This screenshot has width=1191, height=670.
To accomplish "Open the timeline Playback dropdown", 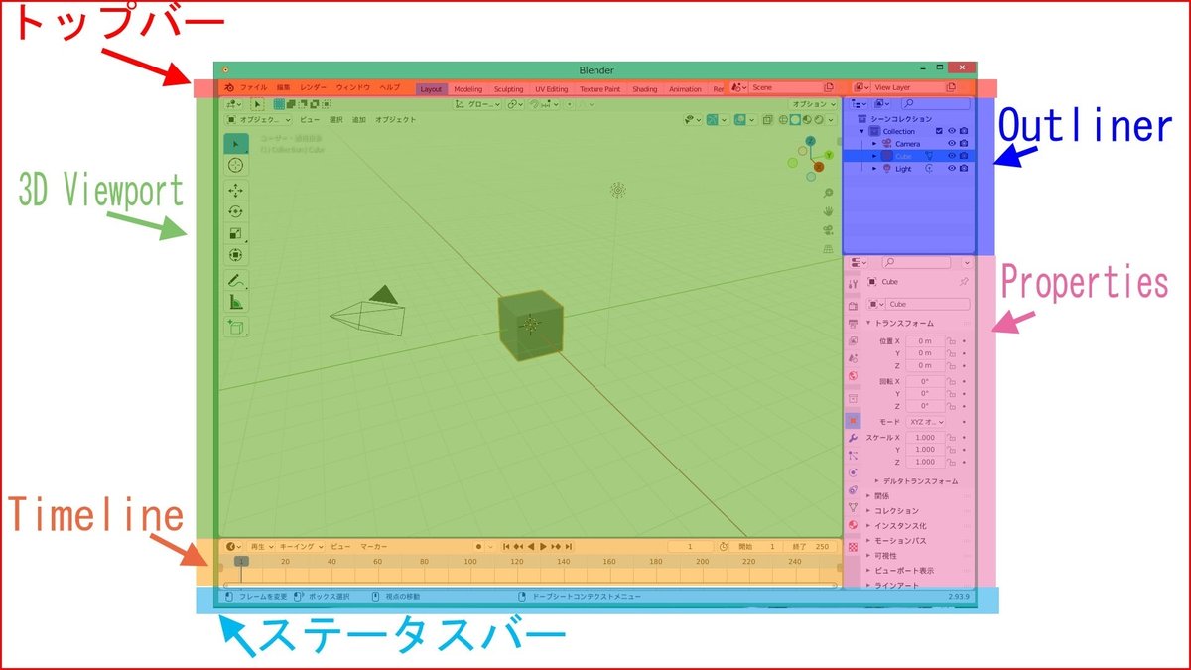I will pyautogui.click(x=259, y=546).
